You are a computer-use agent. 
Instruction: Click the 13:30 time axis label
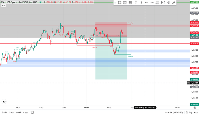[x=18, y=108]
